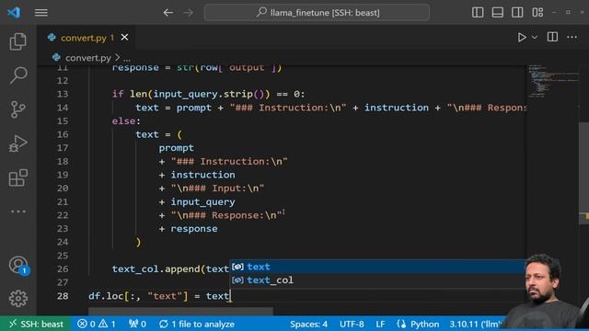
Task: Toggle the primary side bar layout icon
Action: [x=478, y=12]
